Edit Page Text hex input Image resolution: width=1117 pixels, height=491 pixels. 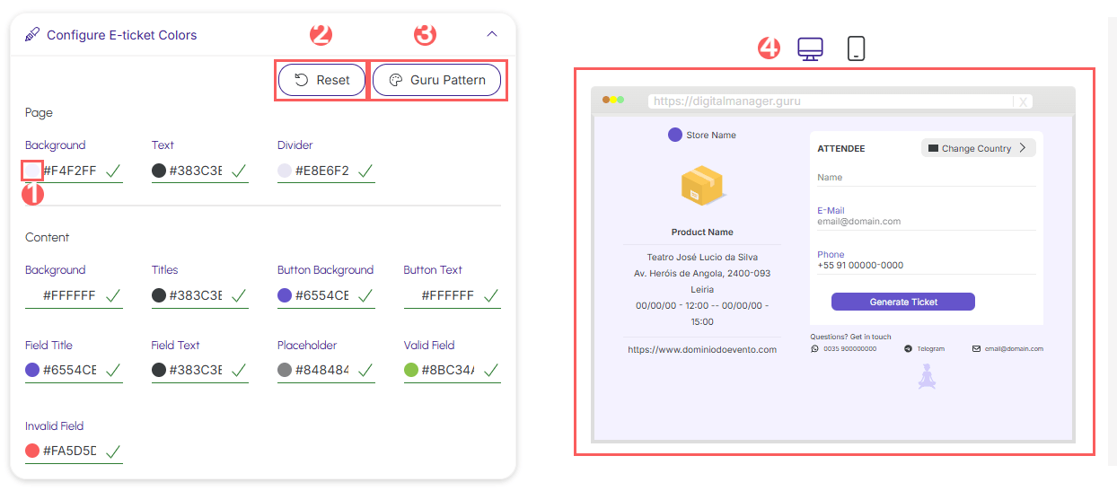pyautogui.click(x=195, y=171)
